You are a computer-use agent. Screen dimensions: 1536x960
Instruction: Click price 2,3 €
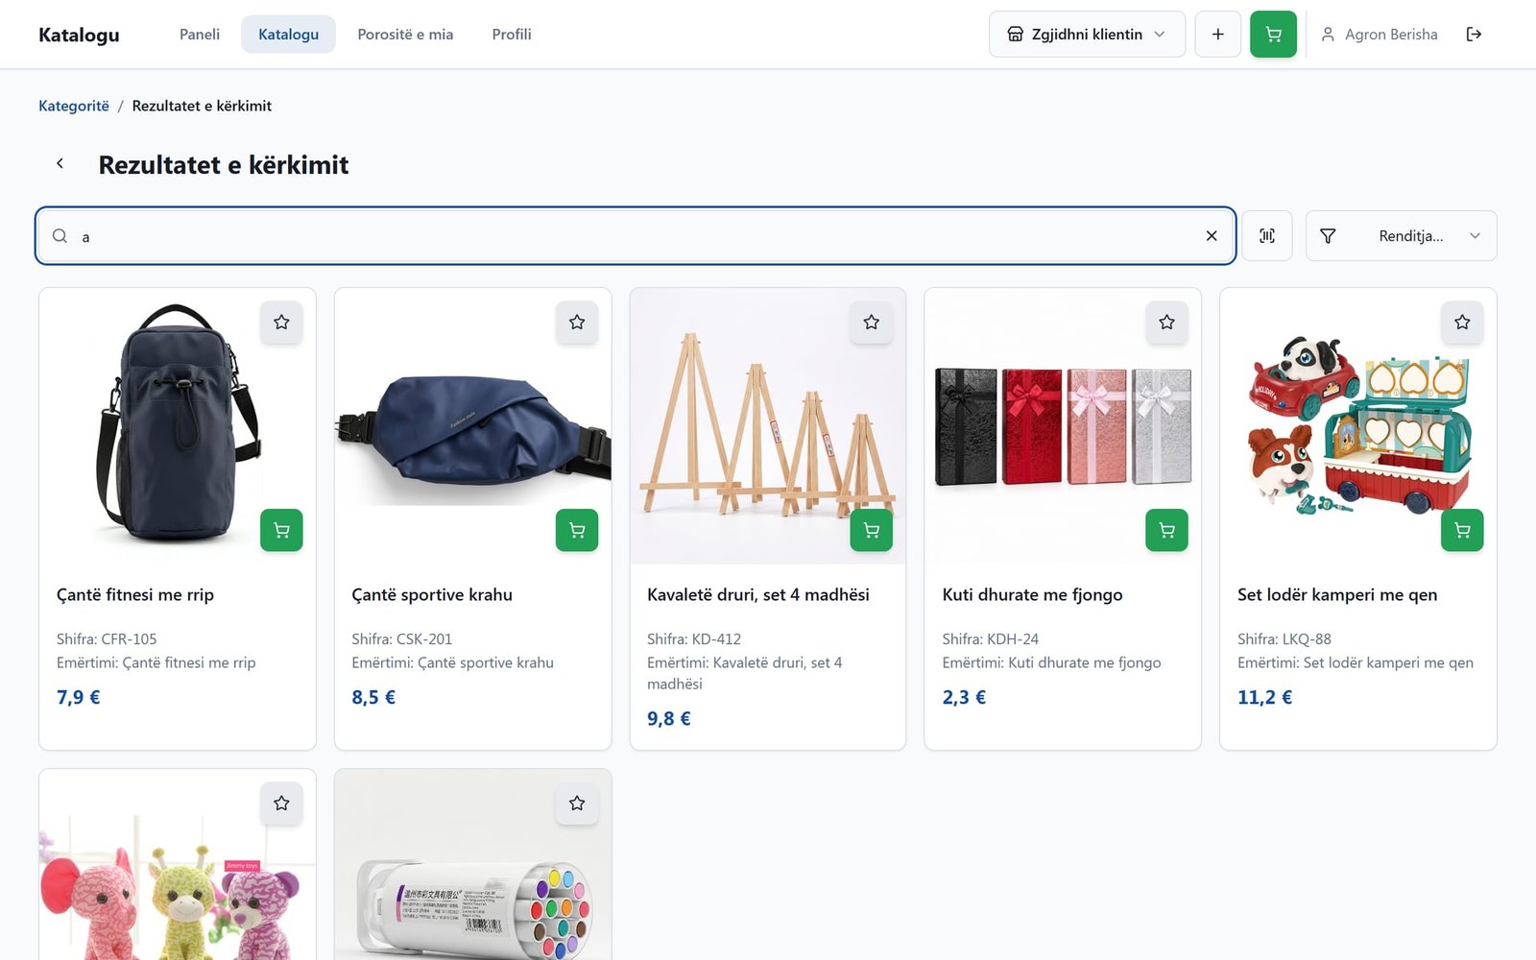964,698
